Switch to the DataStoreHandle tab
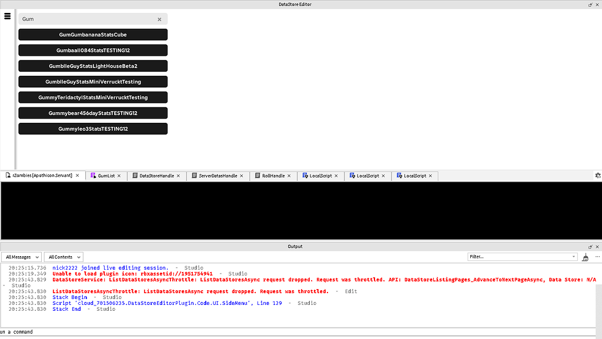Image resolution: width=602 pixels, height=339 pixels. 156,175
